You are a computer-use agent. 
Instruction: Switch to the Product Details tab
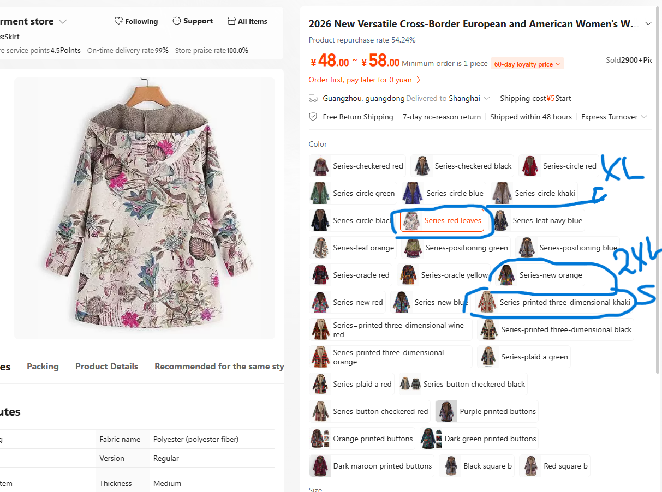106,366
